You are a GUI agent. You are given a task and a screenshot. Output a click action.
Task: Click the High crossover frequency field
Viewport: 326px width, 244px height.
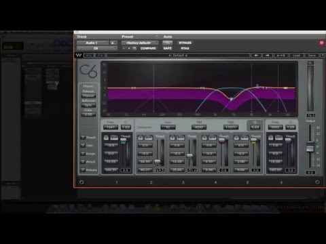231,127
